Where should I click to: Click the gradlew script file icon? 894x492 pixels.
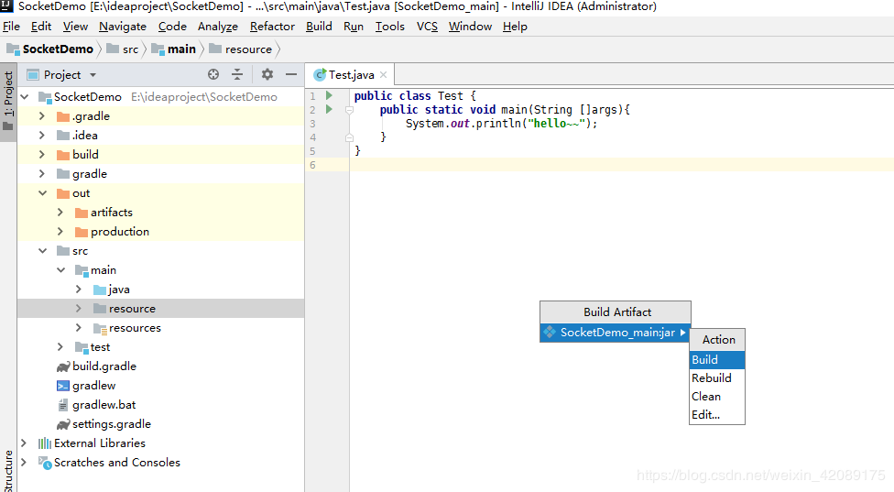tap(62, 386)
